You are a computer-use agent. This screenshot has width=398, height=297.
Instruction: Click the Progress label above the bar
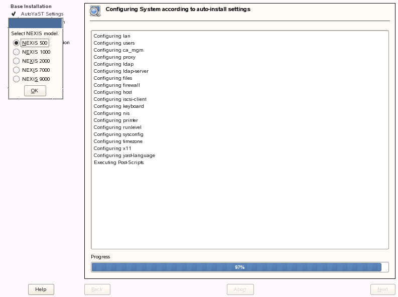pos(100,257)
